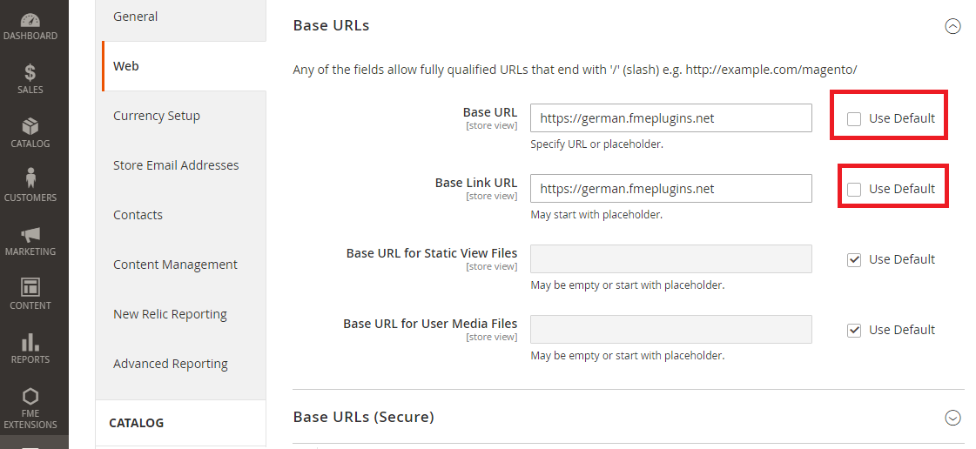Uncheck Use Default for User Media Files
The height and width of the screenshot is (449, 976).
(854, 330)
